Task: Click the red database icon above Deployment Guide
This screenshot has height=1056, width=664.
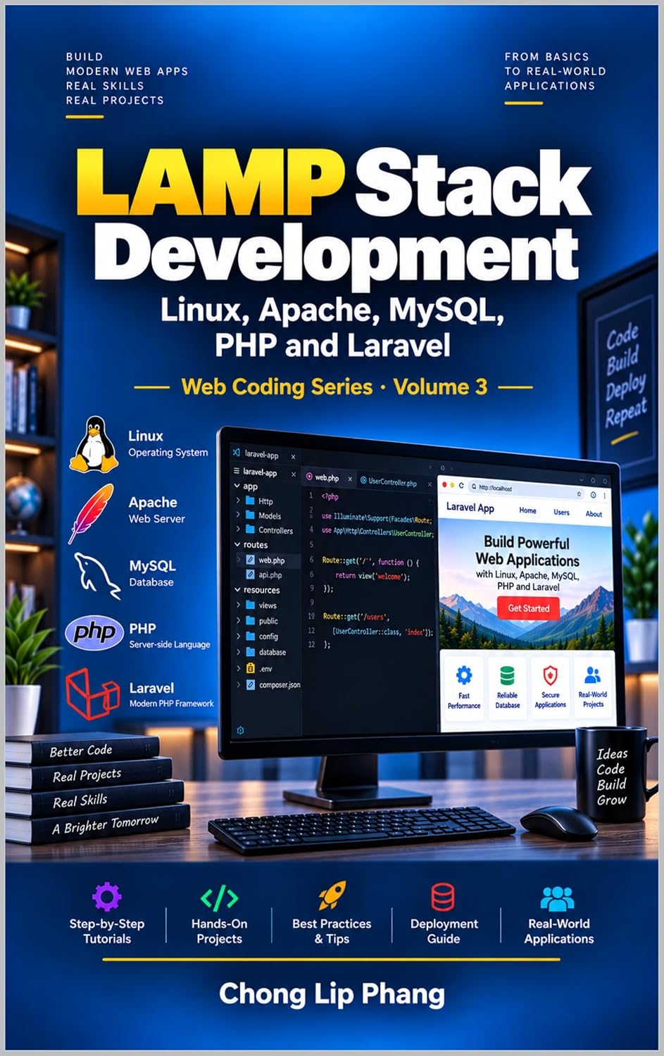Action: click(x=443, y=897)
